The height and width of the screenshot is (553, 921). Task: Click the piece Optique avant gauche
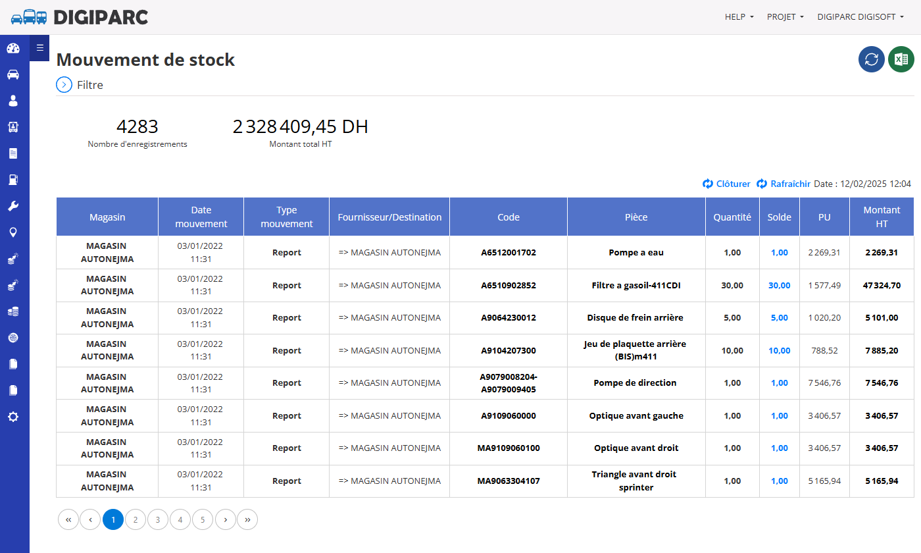[x=636, y=415]
